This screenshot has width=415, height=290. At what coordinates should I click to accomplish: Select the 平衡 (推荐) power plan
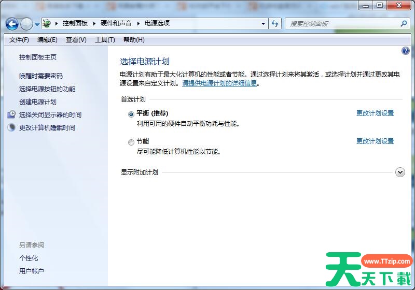pos(131,114)
